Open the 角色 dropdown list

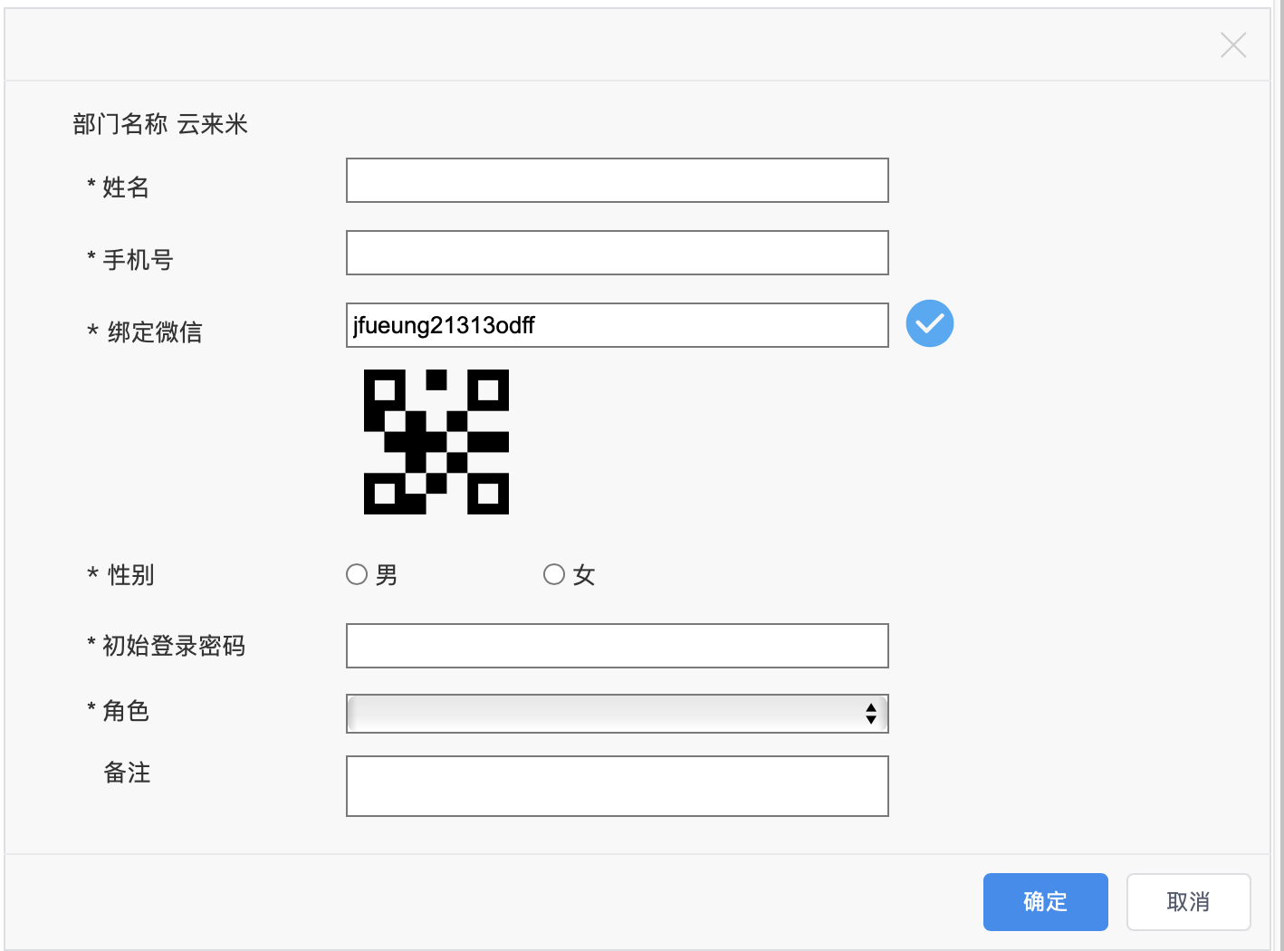[618, 714]
